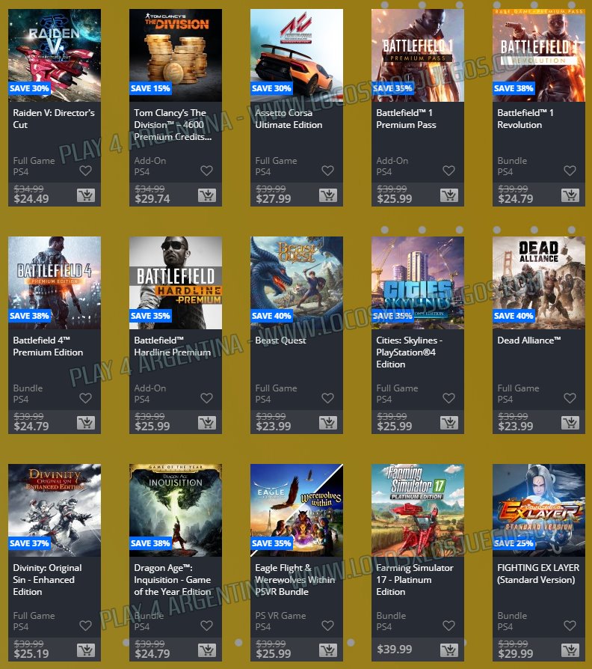This screenshot has height=669, width=592.
Task: Add Dead Alliance to cart
Action: pos(570,423)
